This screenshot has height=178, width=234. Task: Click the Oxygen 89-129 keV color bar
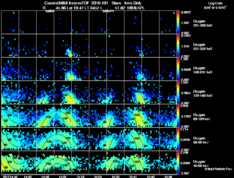click(178, 116)
